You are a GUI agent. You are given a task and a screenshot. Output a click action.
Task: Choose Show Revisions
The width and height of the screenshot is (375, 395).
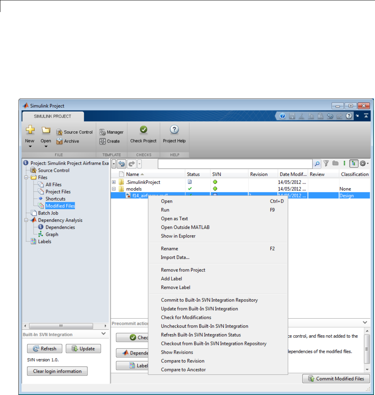[218, 352]
